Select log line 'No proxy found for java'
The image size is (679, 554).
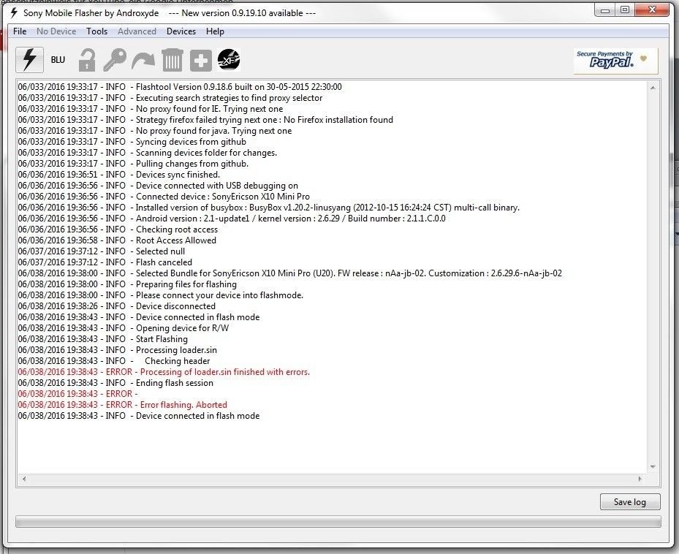[x=155, y=131]
